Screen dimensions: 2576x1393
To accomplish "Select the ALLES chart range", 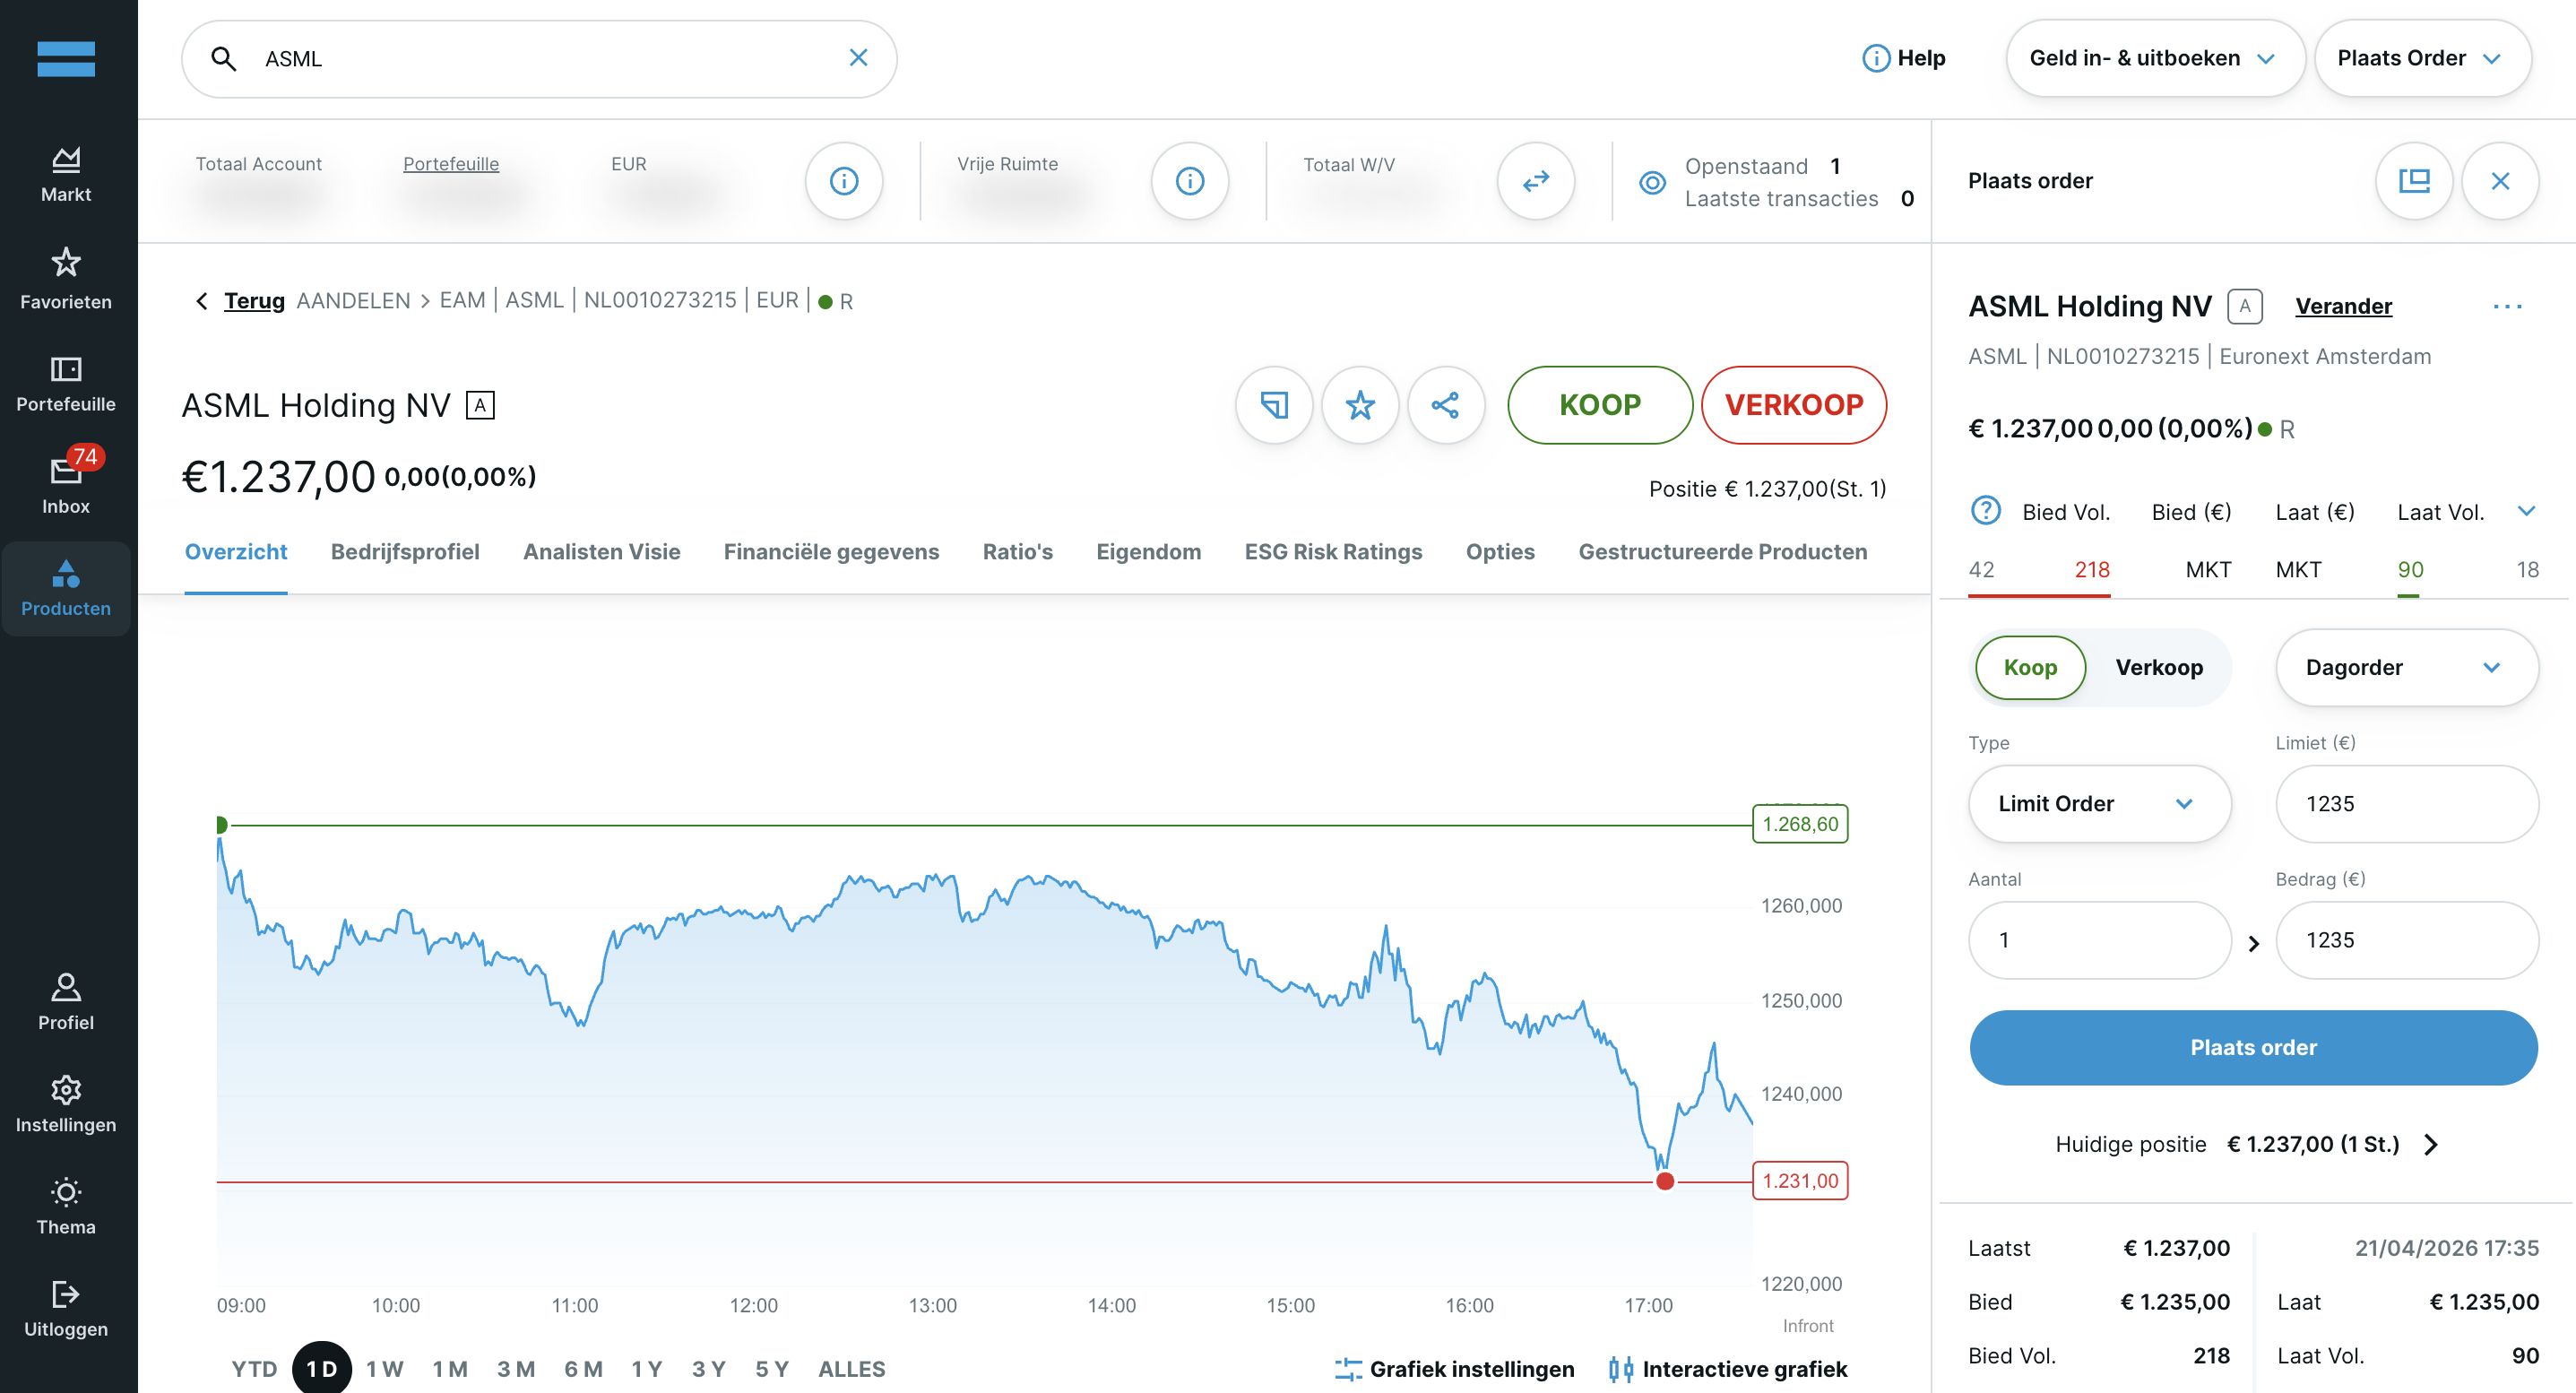I will click(x=851, y=1369).
